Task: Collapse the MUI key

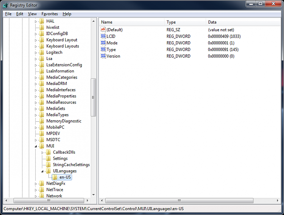Action: pos(36,146)
